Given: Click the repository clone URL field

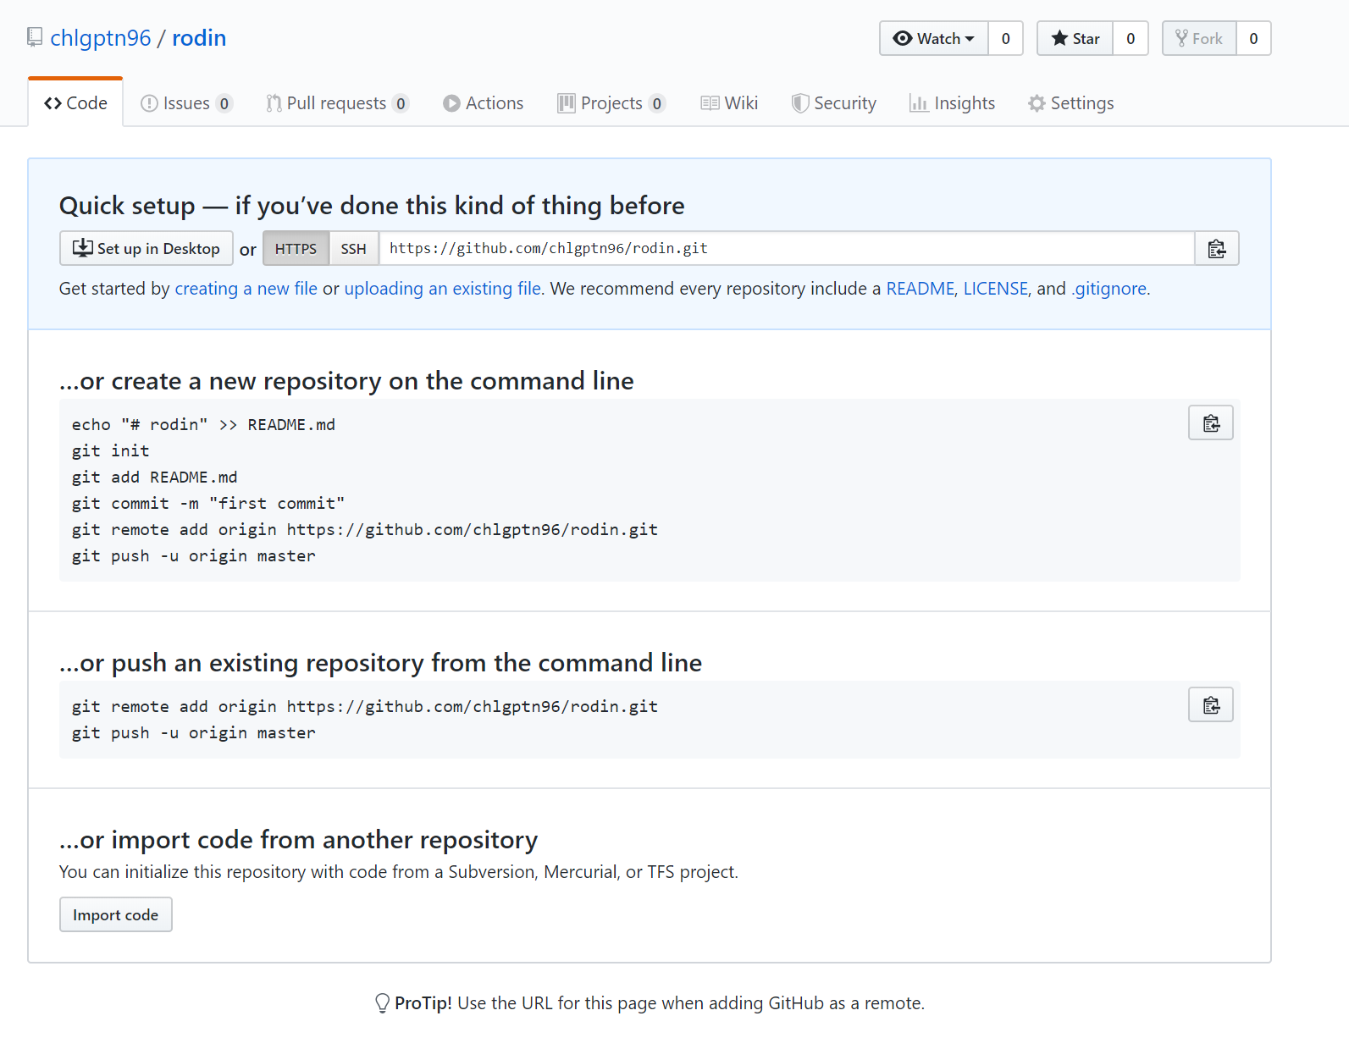Looking at the screenshot, I should pos(787,248).
